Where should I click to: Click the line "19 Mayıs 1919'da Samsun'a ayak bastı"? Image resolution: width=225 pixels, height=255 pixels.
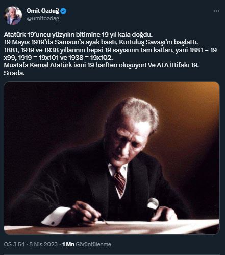click(x=101, y=42)
